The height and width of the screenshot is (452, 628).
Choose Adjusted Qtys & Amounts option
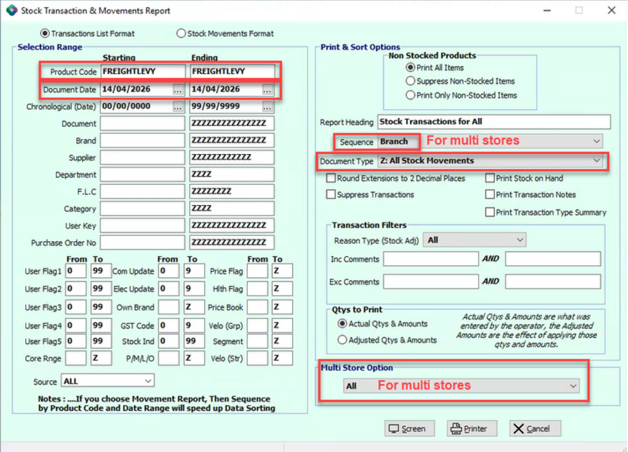point(342,340)
